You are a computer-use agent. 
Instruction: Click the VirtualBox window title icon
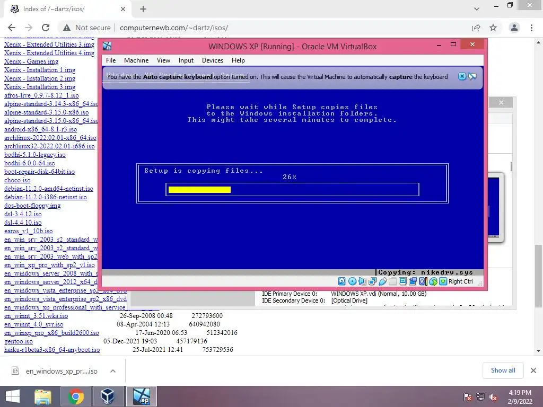coord(107,46)
